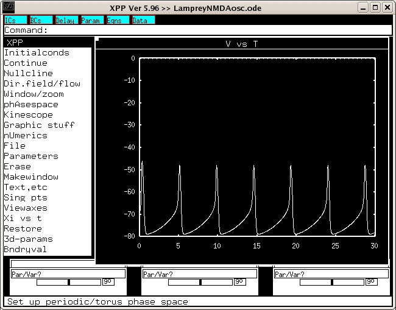Click the slider in the right parameter panel
The height and width of the screenshot is (310, 396).
coord(332,282)
